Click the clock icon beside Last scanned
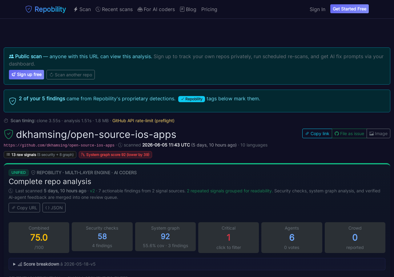394x277 pixels. pos(11,191)
